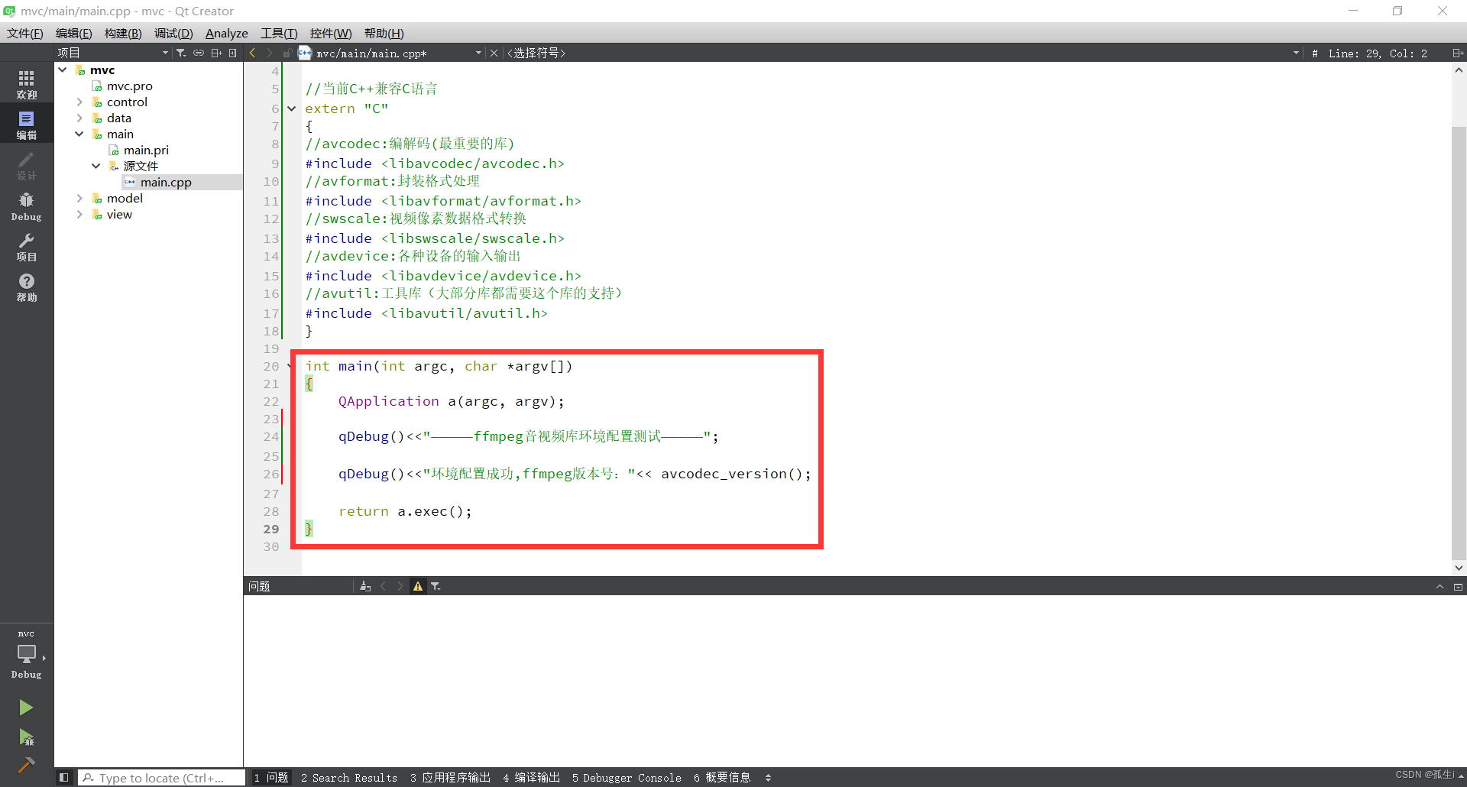This screenshot has height=787, width=1467.
Task: Open line-ending dropdown near Line/Col
Action: tap(1296, 53)
